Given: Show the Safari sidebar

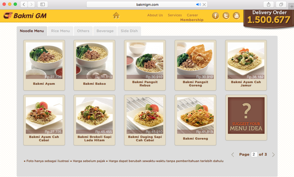Looking at the screenshot, I should coord(42,4).
